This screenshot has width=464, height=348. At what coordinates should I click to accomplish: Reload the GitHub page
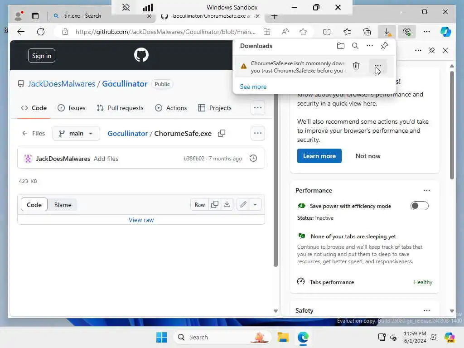(x=41, y=32)
